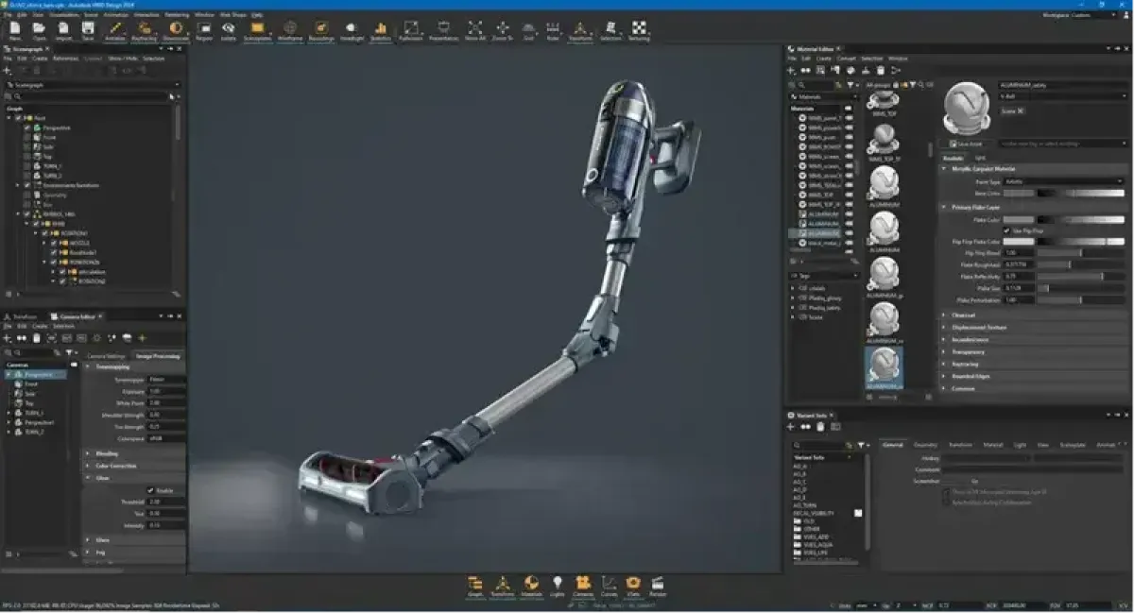
Task: Click the Save icon in main toolbar
Action: click(88, 30)
